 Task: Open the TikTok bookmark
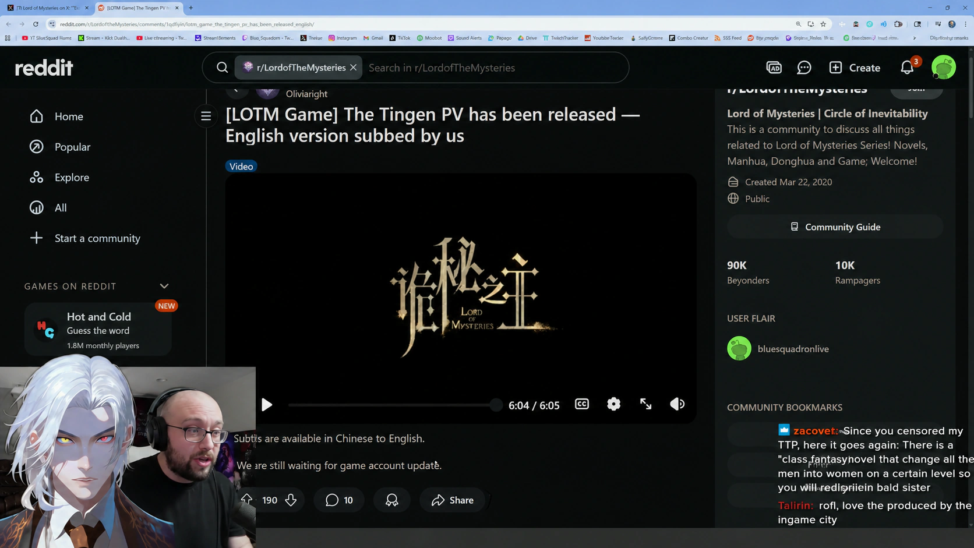[400, 38]
